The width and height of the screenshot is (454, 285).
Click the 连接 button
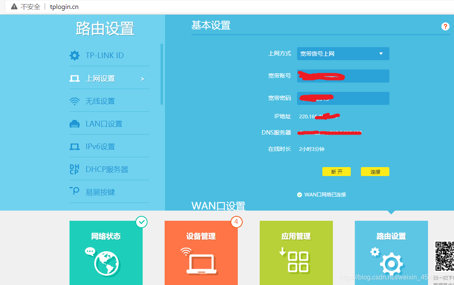click(x=375, y=172)
